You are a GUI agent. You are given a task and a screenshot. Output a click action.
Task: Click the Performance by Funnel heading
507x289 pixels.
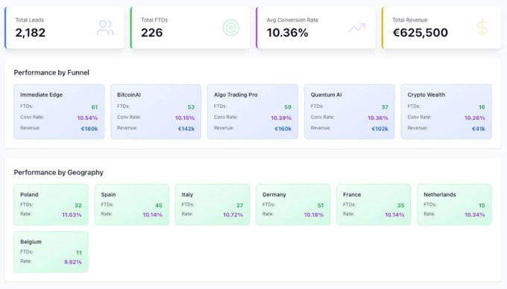coord(51,73)
